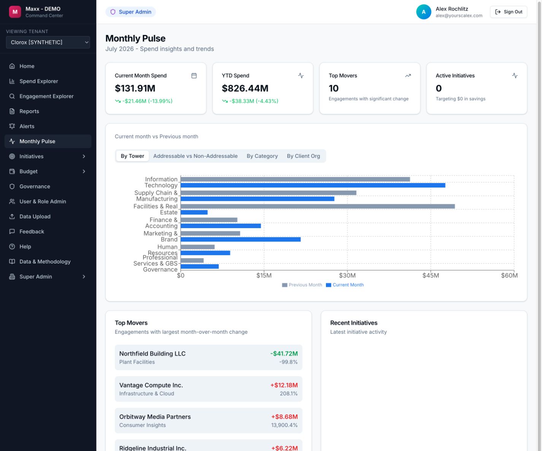This screenshot has height=451, width=542.
Task: Switch to the By Client Org tab
Action: (304, 156)
